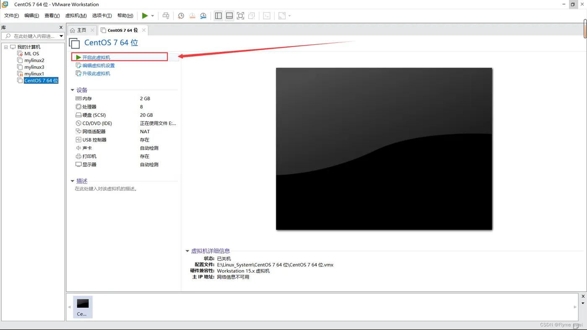Click the 处理器 processor device icon
The height and width of the screenshot is (330, 587).
pyautogui.click(x=78, y=107)
